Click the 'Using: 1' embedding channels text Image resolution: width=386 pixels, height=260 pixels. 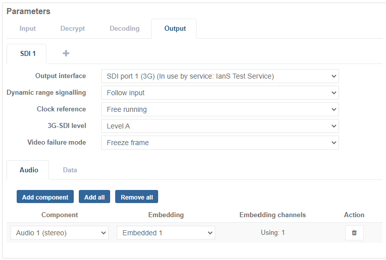click(x=273, y=233)
